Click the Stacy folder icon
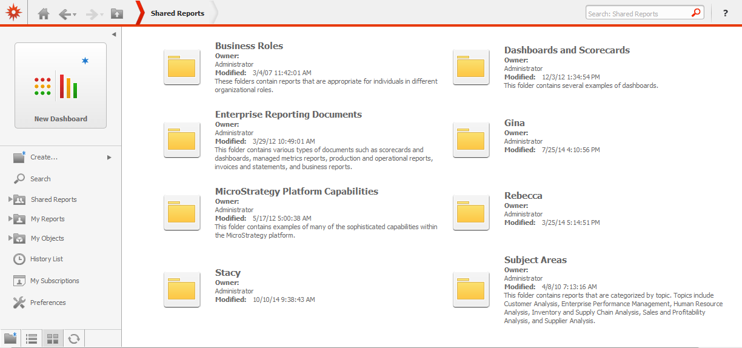The image size is (742, 348). coord(182,290)
